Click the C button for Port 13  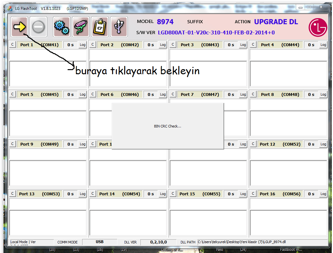tap(12, 194)
